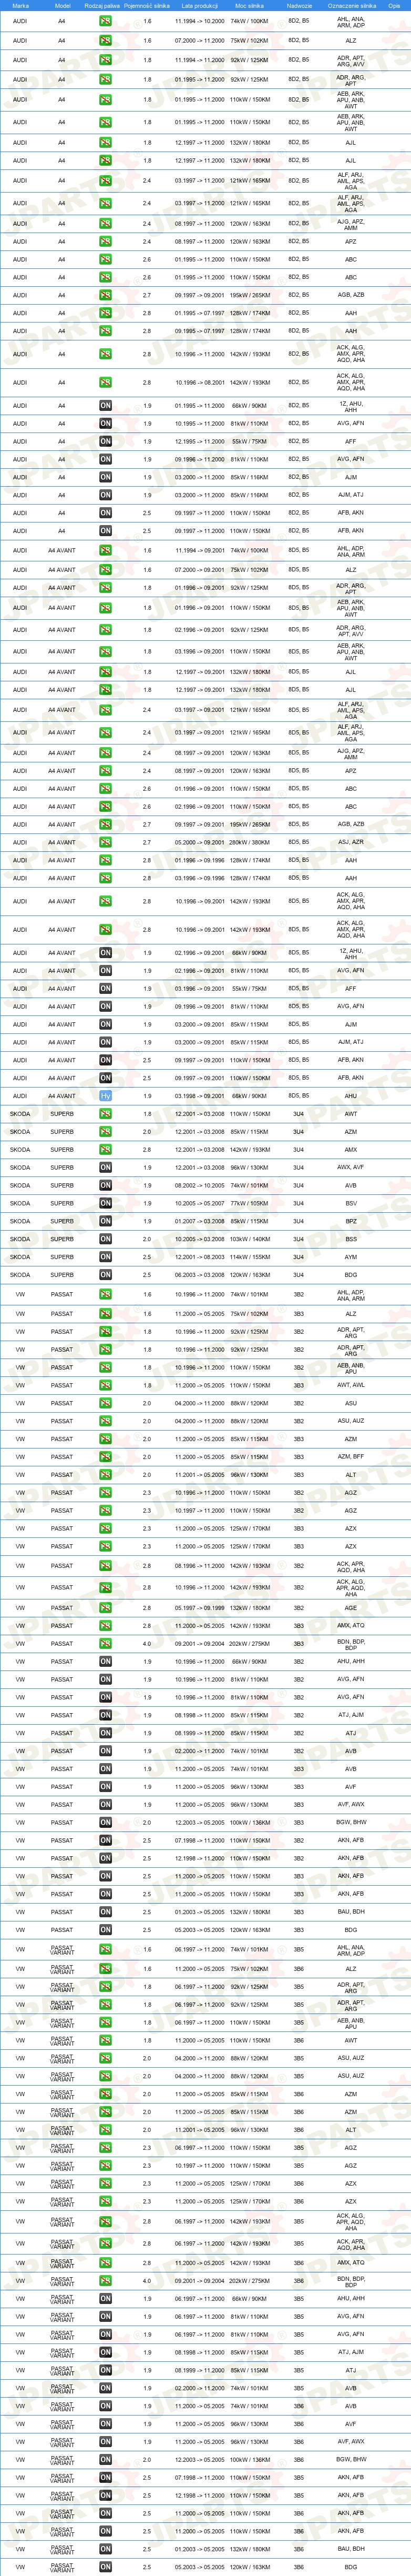Click diesel ON icon in Skoda Superb AVB row

[x=105, y=1186]
